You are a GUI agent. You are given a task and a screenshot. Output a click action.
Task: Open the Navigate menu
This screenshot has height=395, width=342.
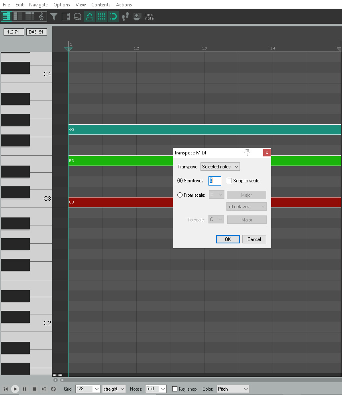tap(38, 4)
